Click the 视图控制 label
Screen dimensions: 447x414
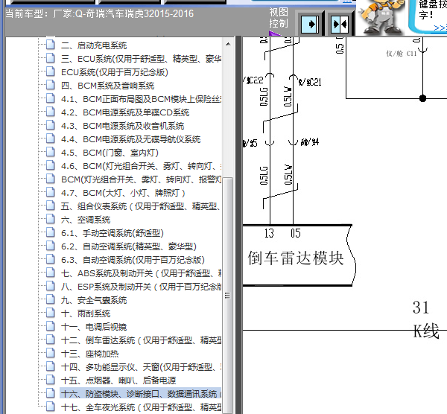[x=279, y=18]
